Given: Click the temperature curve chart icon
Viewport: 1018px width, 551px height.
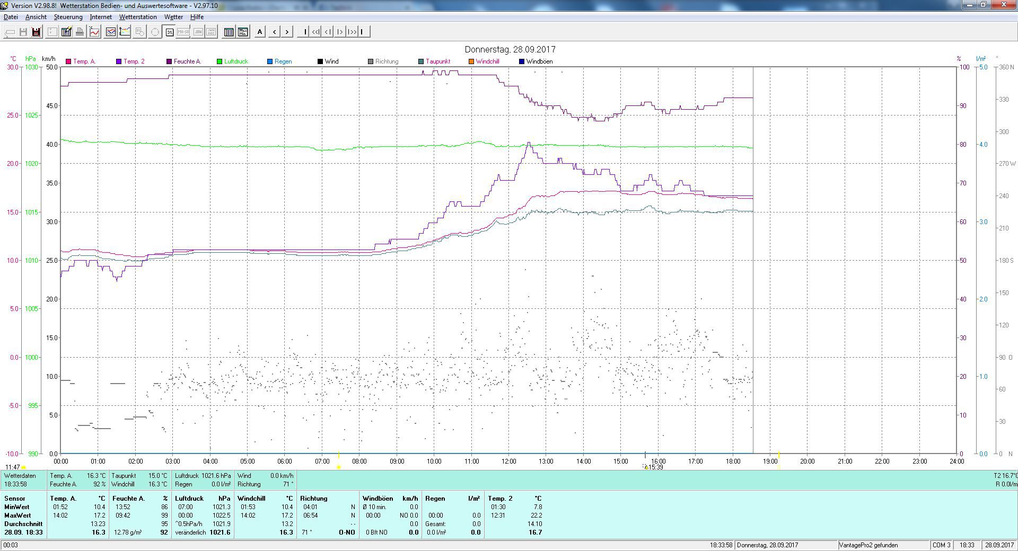Looking at the screenshot, I should 94,32.
